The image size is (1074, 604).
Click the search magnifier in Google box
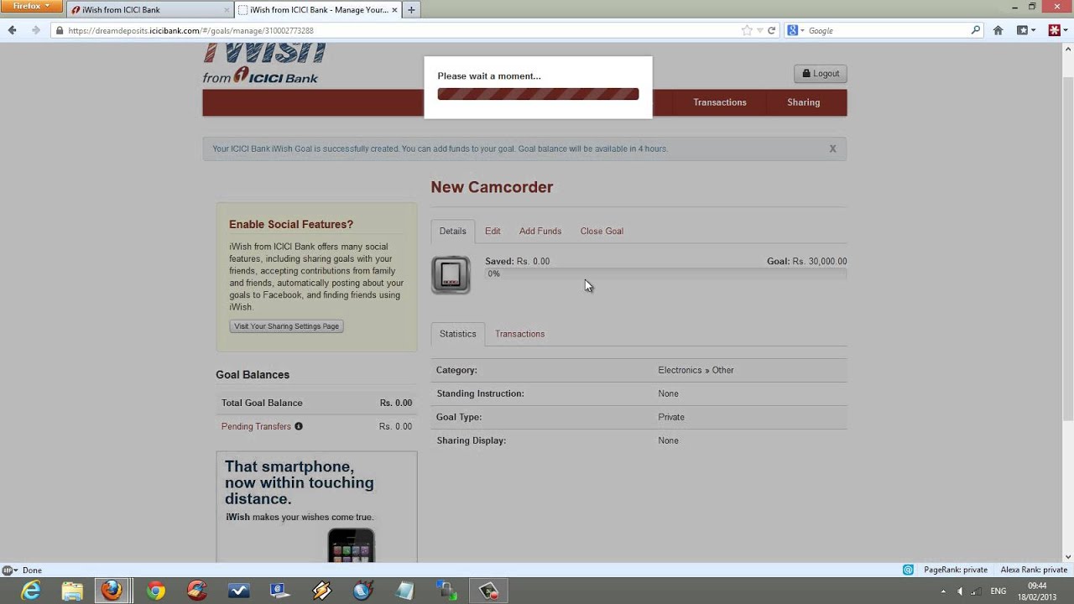pyautogui.click(x=975, y=30)
